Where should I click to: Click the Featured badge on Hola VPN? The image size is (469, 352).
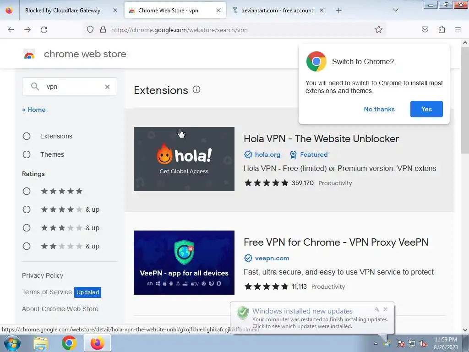(309, 155)
